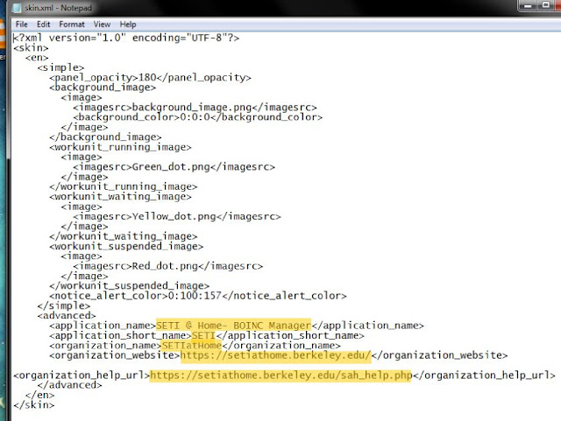Screen dimensions: 561x421
Task: Click the Green_dot.png file name
Action: [x=171, y=167]
